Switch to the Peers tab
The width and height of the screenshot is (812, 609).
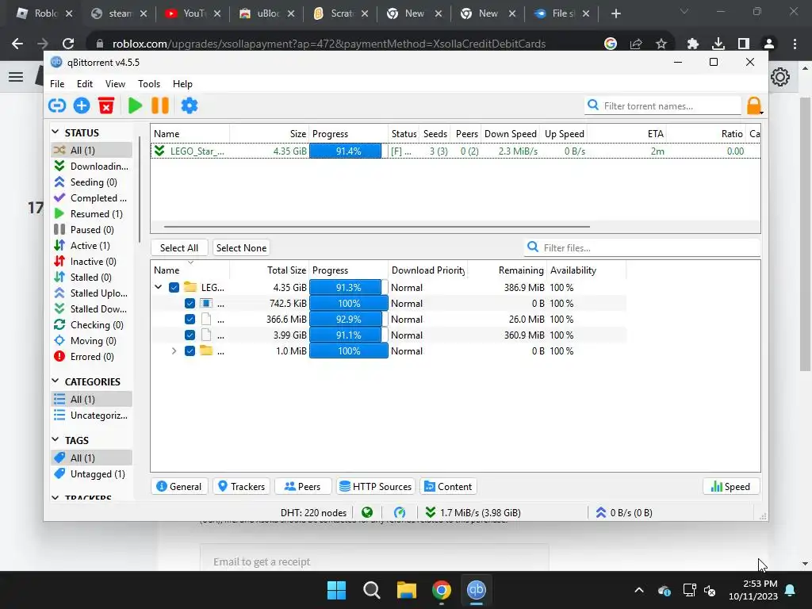303,487
